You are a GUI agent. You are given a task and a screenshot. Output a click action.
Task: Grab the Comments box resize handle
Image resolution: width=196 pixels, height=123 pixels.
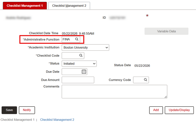click(165, 97)
